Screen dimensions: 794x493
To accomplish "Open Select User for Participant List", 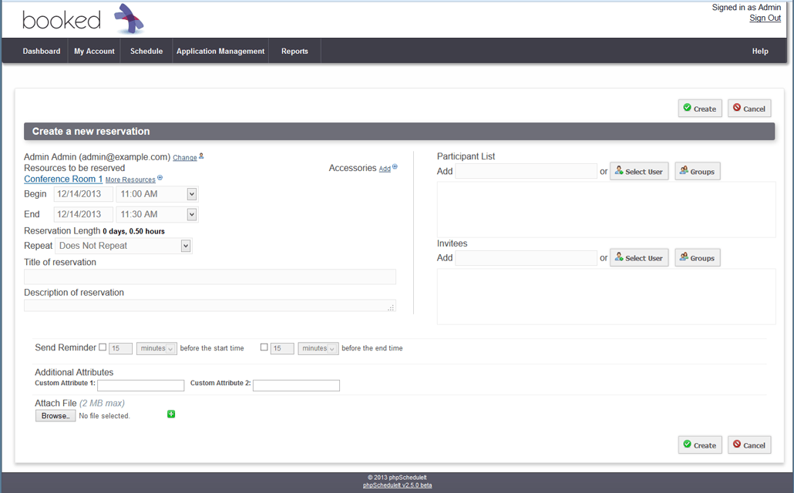I will coord(639,171).
